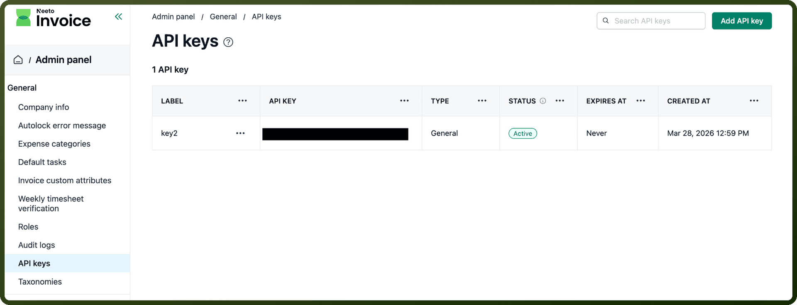This screenshot has width=797, height=305.
Task: Click the Neeto Invoice logo
Action: pyautogui.click(x=53, y=18)
